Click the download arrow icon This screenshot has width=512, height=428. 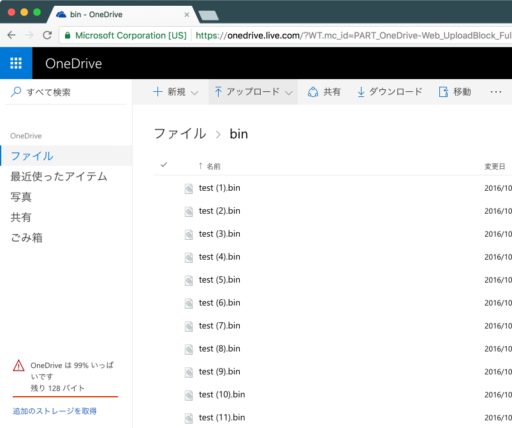tap(361, 92)
